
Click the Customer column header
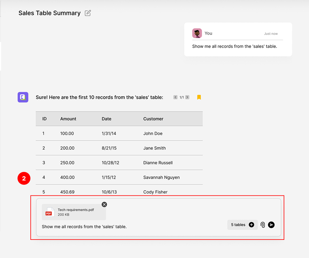pyautogui.click(x=153, y=119)
